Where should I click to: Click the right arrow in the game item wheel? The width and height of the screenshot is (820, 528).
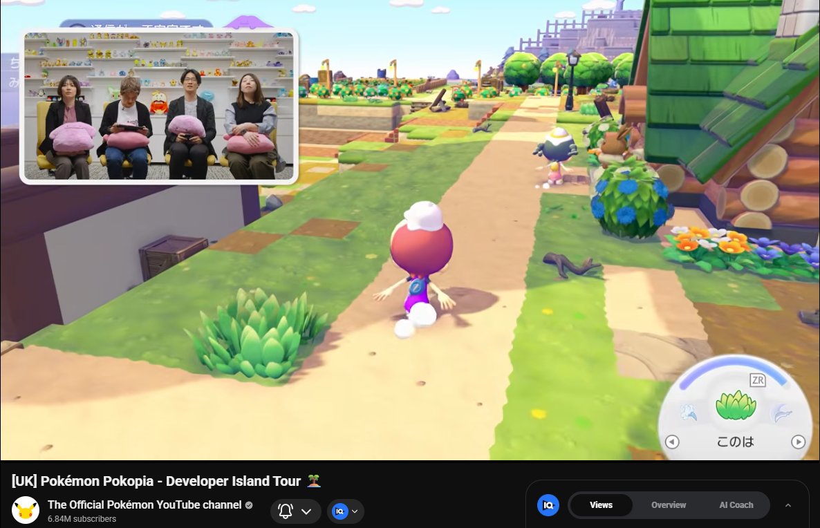click(798, 442)
